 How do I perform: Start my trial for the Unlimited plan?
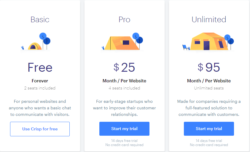209,129
